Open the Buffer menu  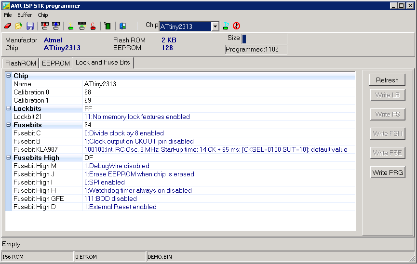tap(25, 15)
